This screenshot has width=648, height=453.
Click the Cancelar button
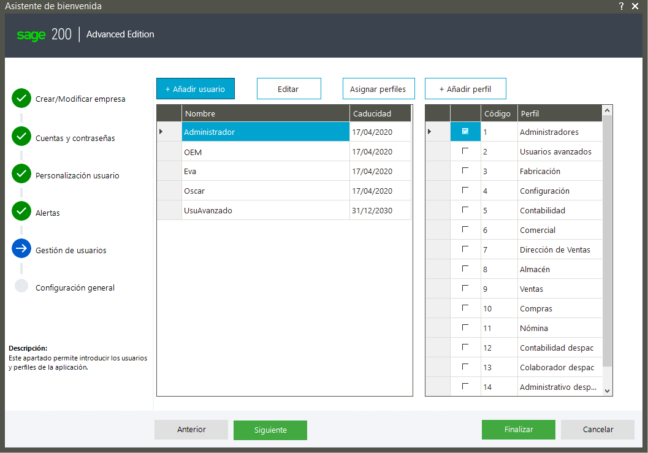[x=598, y=430]
